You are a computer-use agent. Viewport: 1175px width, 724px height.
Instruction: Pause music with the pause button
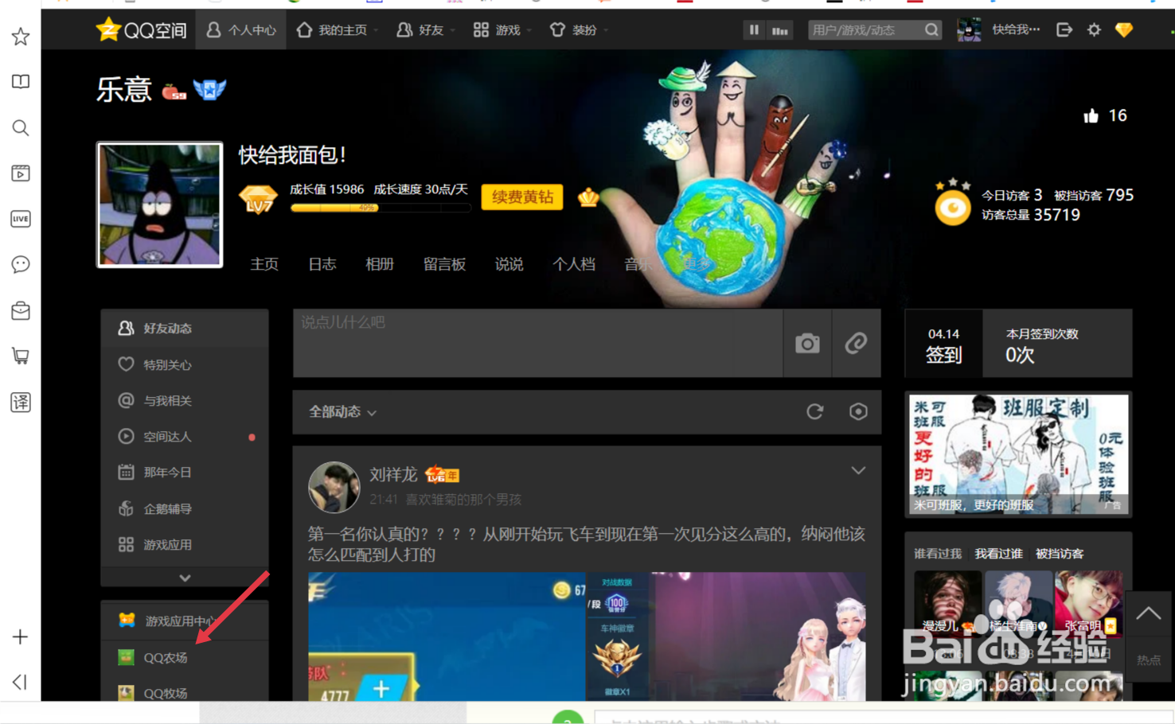[x=754, y=30]
